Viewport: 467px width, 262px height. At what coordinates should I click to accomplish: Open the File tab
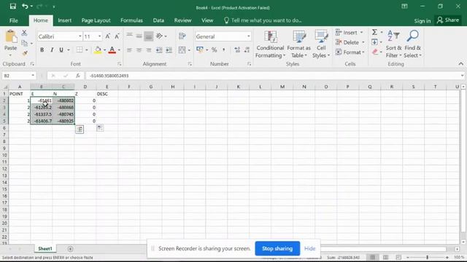14,20
